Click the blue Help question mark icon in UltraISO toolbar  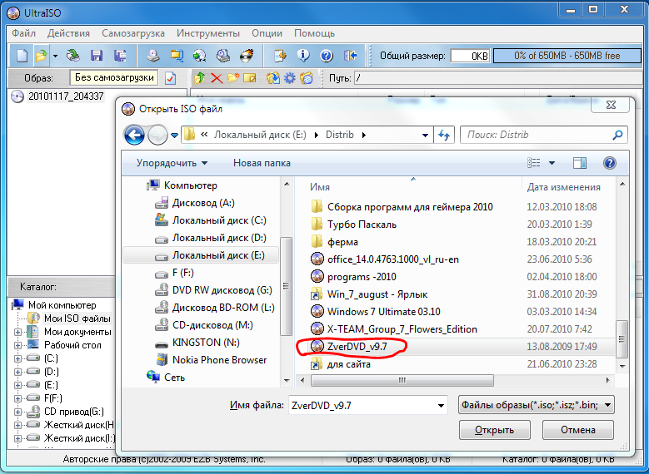tap(327, 56)
